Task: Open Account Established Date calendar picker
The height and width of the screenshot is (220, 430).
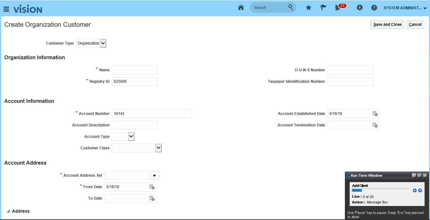Action: pos(375,114)
